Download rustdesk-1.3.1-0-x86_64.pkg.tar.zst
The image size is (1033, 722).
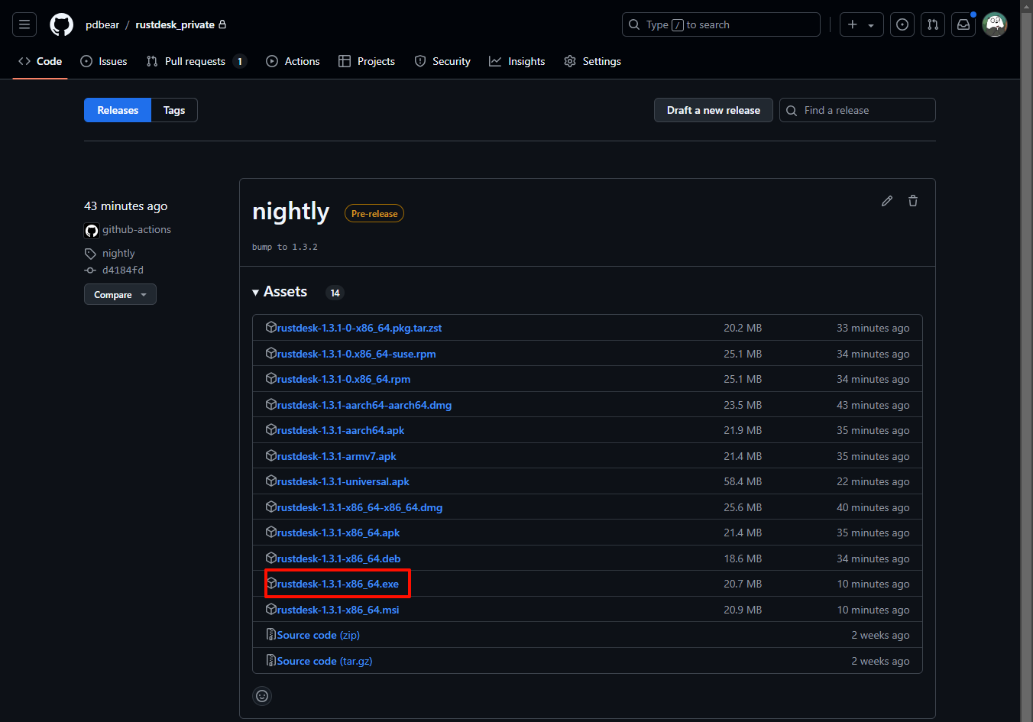(359, 328)
